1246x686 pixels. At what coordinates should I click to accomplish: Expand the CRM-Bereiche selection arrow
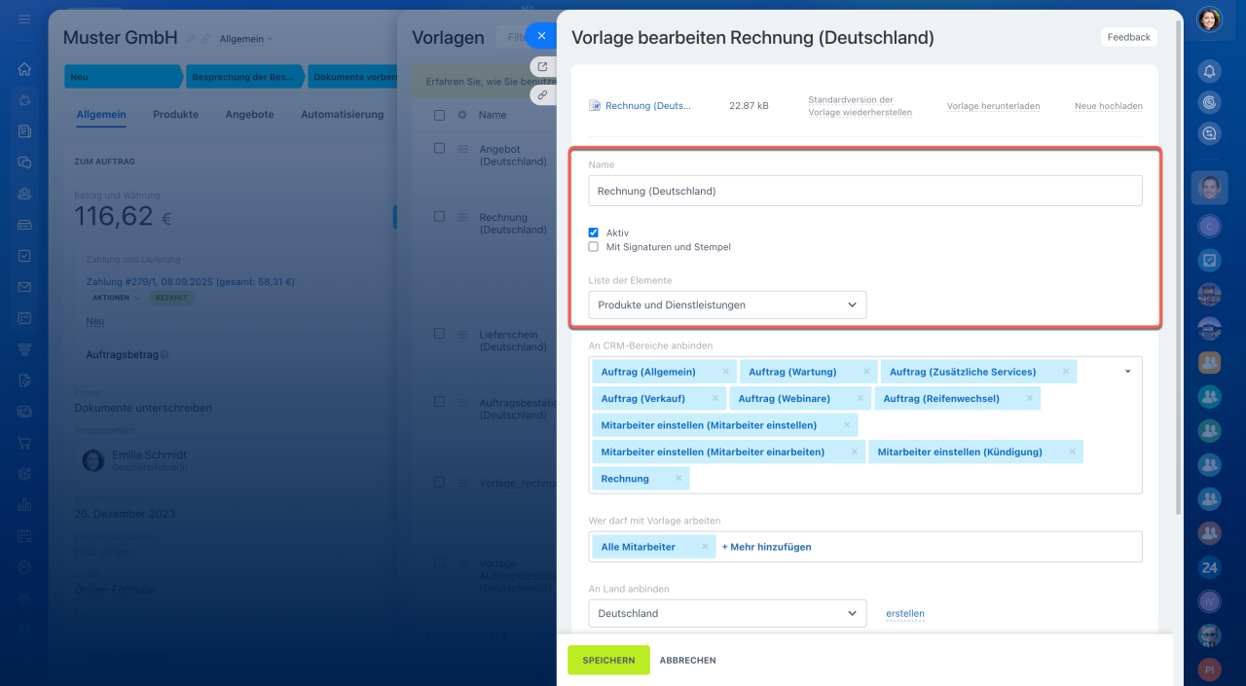pos(1128,371)
